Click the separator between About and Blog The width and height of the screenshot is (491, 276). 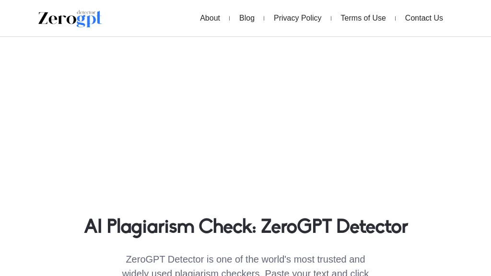229,18
